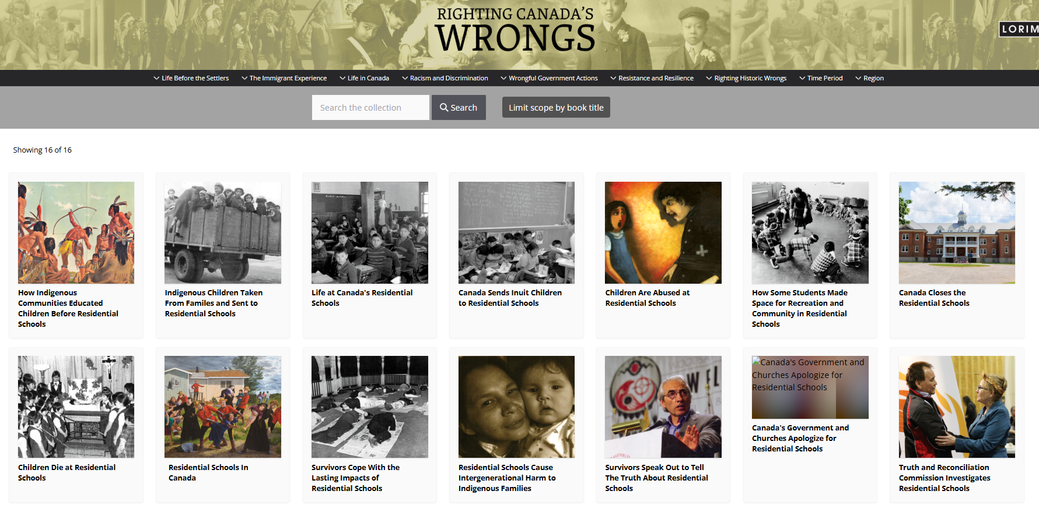Open Canada Closes the Residential Schools building photo
Screen dimensions: 1039x505
click(957, 232)
